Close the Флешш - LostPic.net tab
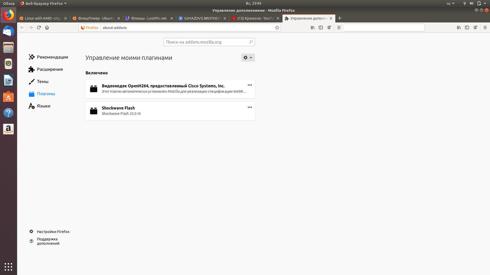 pyautogui.click(x=172, y=18)
